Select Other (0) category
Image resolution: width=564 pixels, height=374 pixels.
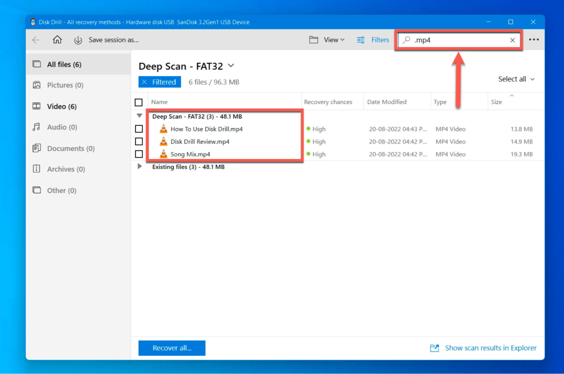pos(78,191)
